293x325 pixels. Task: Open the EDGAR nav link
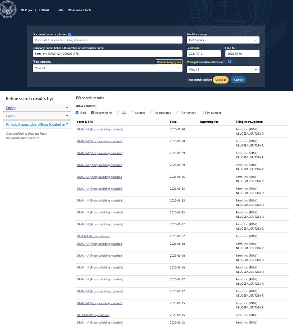(x=44, y=10)
